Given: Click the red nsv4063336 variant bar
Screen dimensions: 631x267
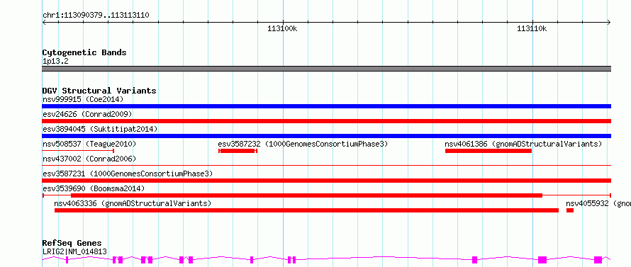Looking at the screenshot, I should coord(307,210).
